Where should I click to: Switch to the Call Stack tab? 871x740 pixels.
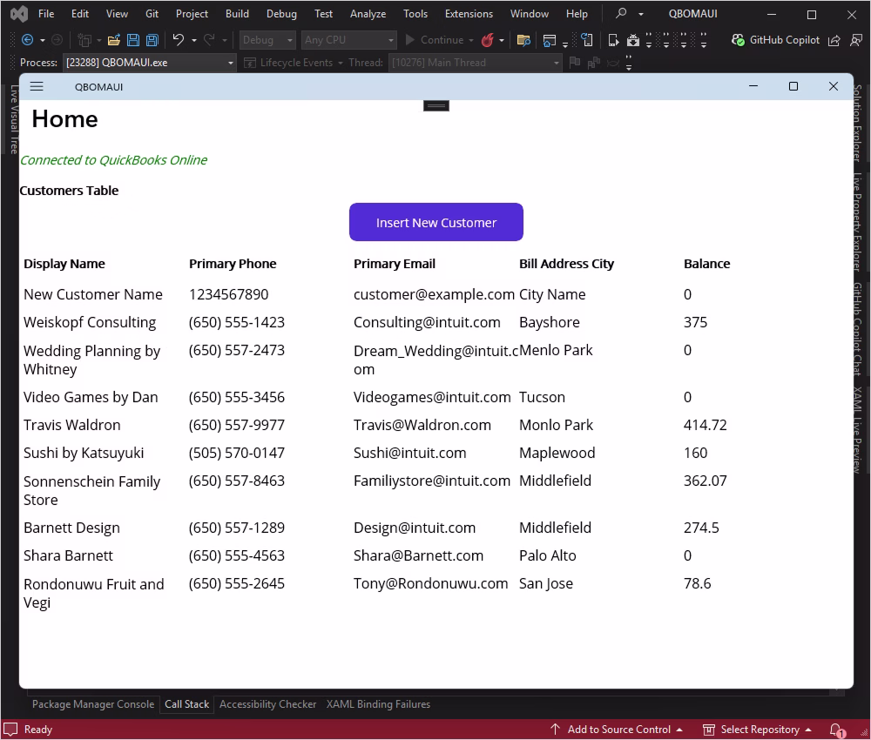point(186,704)
